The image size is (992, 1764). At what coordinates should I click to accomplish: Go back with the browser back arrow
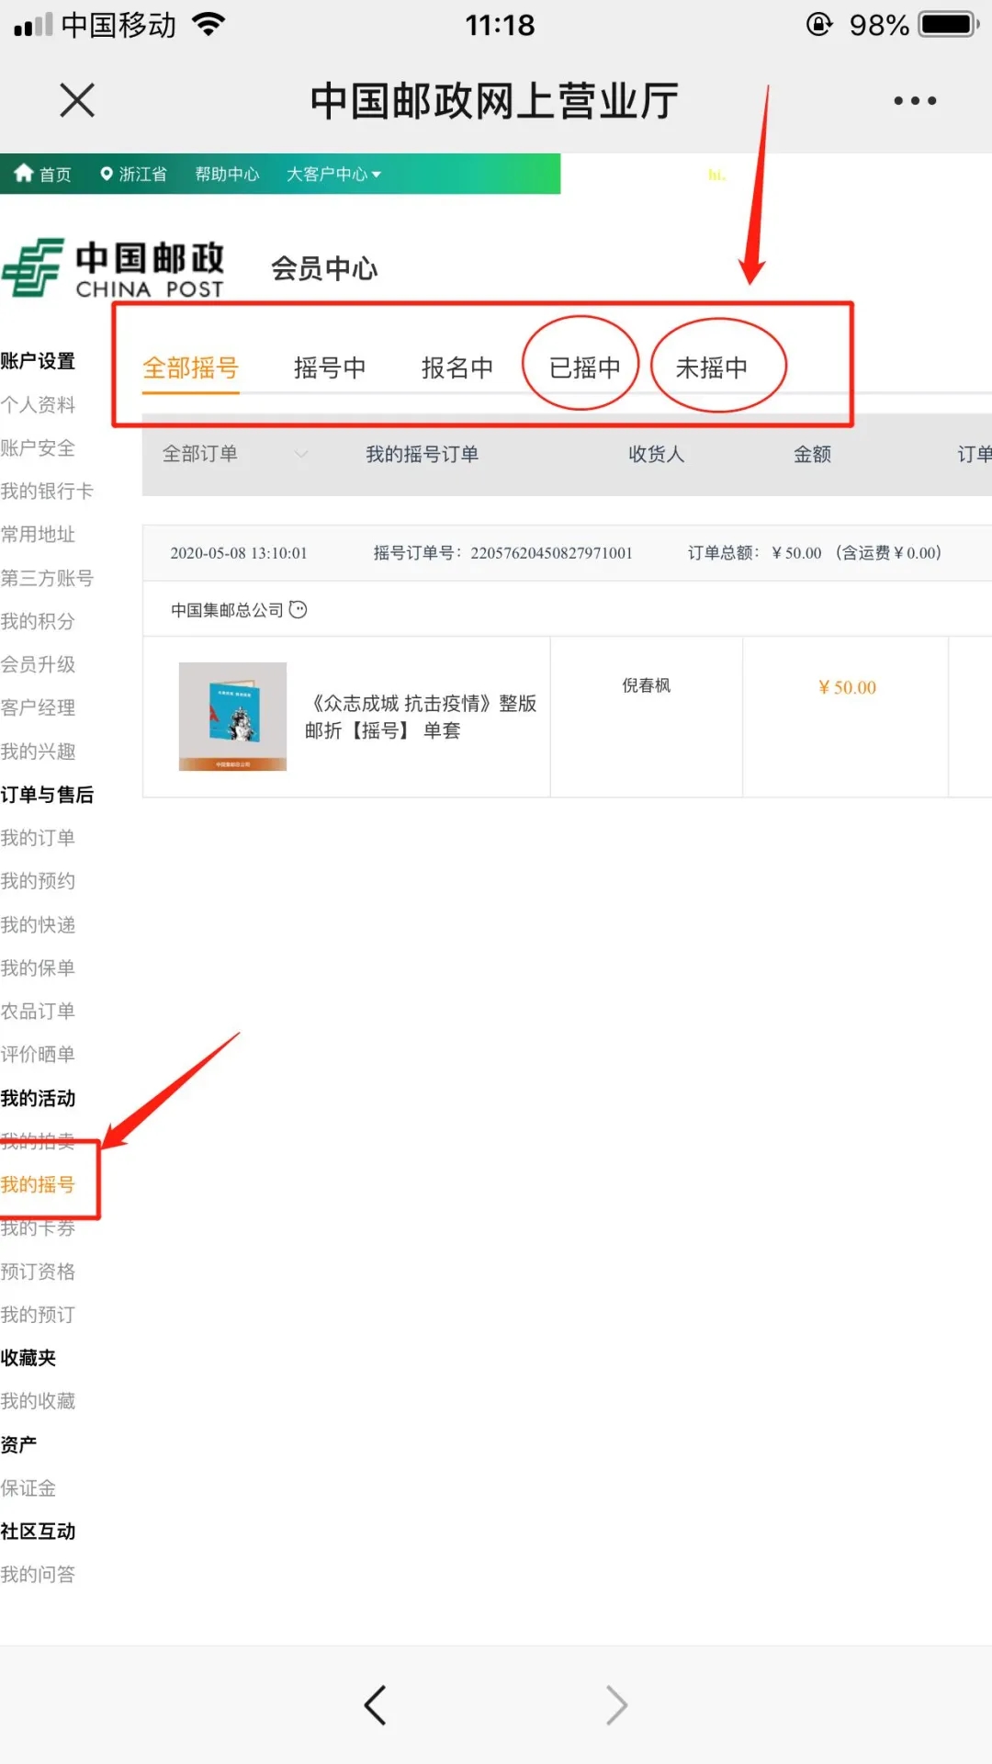point(375,1705)
